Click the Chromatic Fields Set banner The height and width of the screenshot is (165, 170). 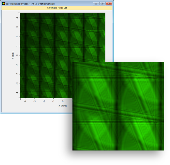pos(57,8)
